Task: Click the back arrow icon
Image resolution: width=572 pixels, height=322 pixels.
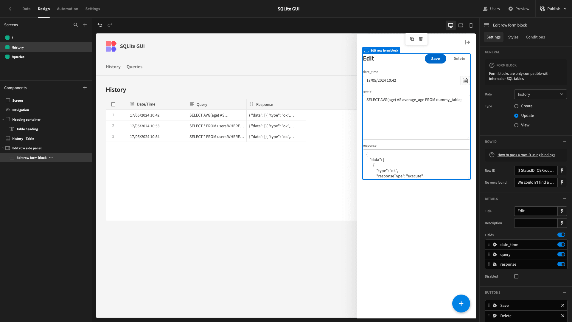Action: pos(11,9)
